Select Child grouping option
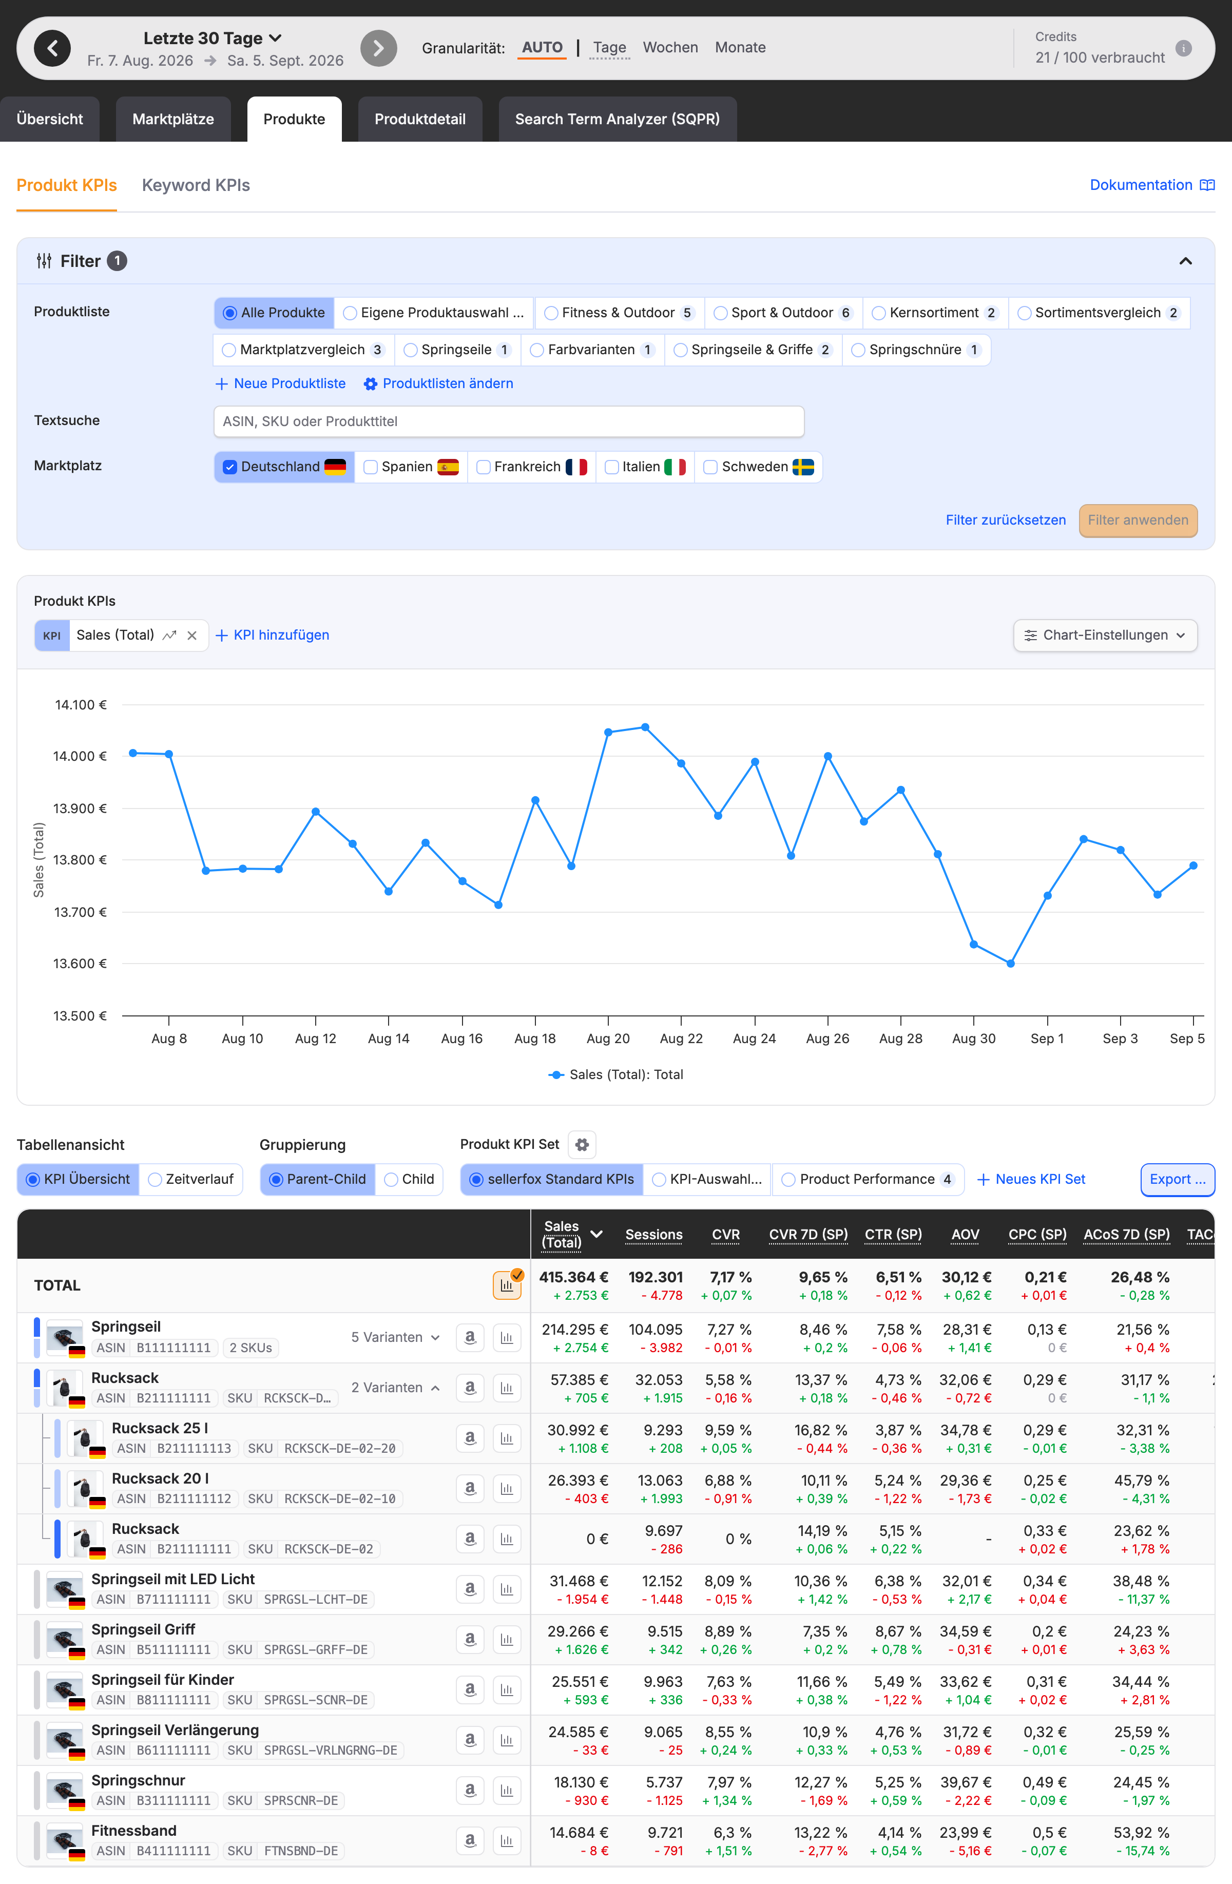The image size is (1232, 1884). pyautogui.click(x=409, y=1180)
